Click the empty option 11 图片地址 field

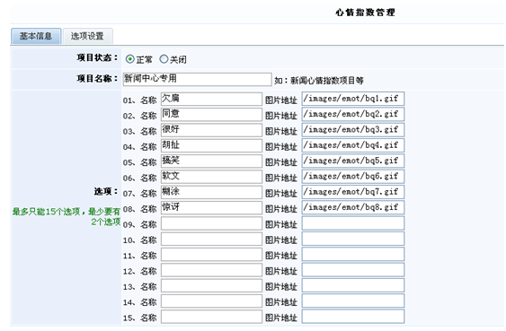tap(353, 254)
